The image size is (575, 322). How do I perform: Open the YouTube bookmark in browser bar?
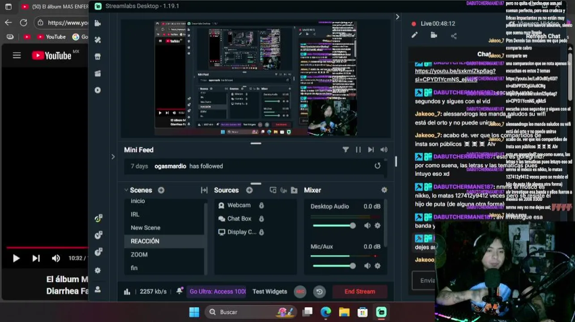click(51, 37)
